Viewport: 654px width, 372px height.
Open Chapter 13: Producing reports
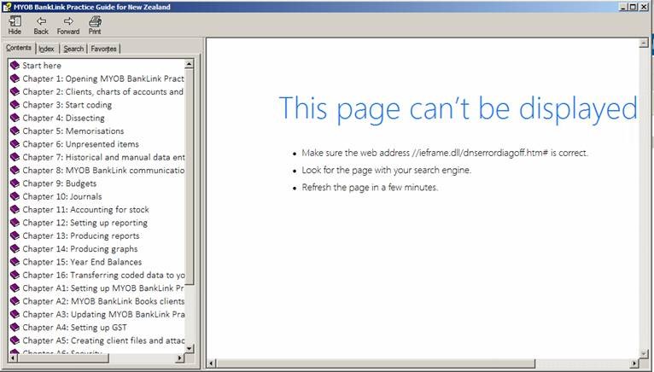(80, 235)
